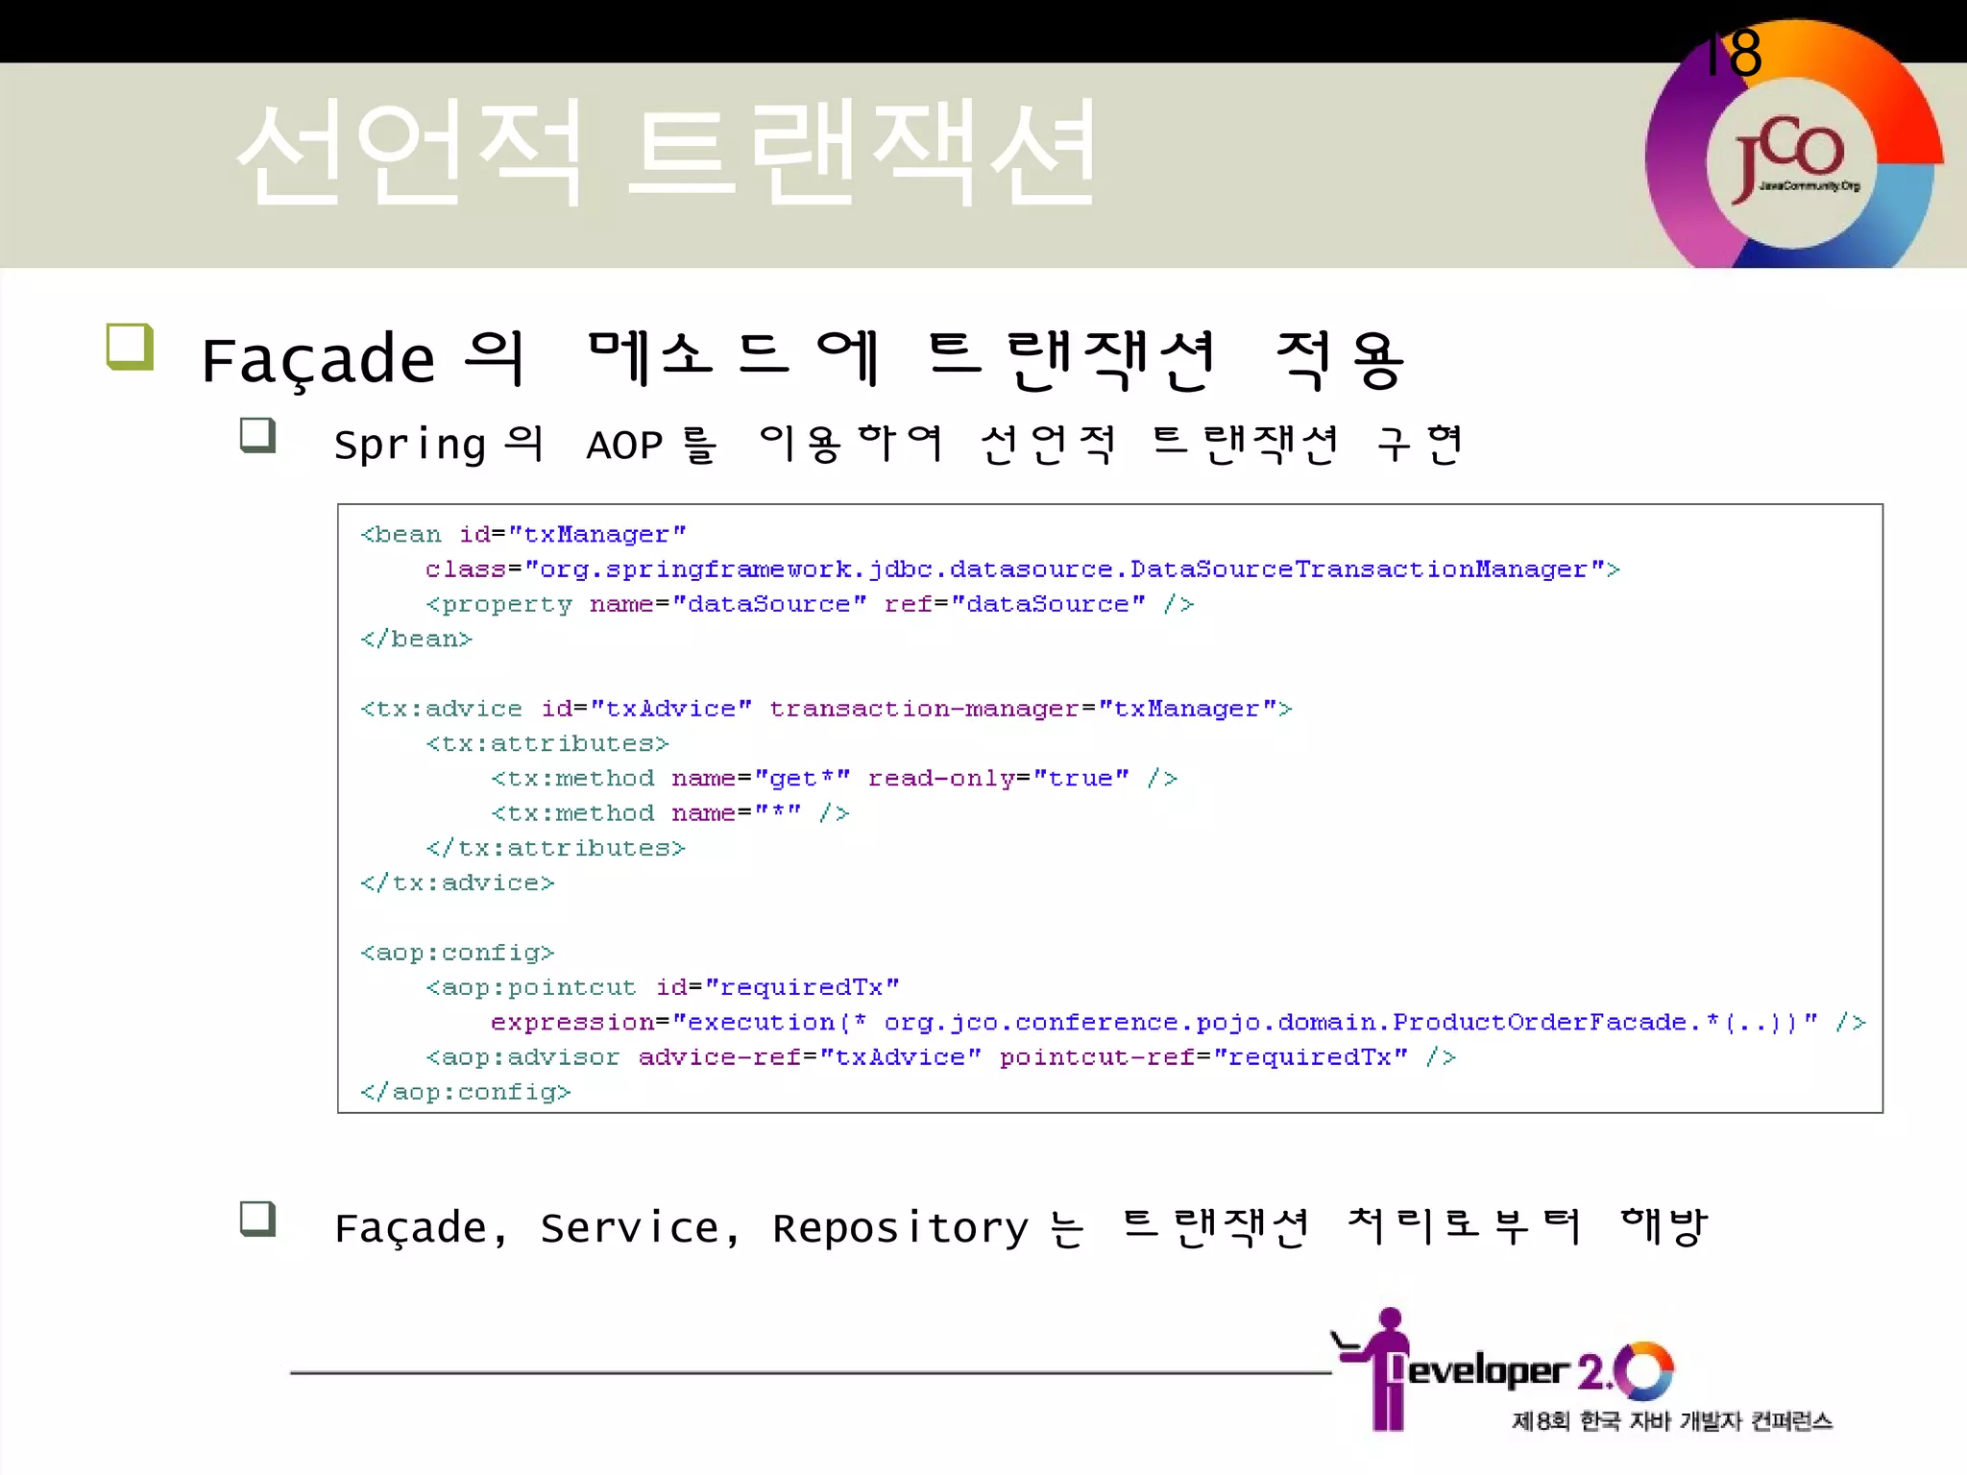Click the tx:advice id="txAdvice" line

point(826,709)
